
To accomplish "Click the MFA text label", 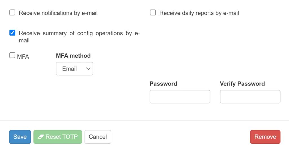I will coord(23,57).
